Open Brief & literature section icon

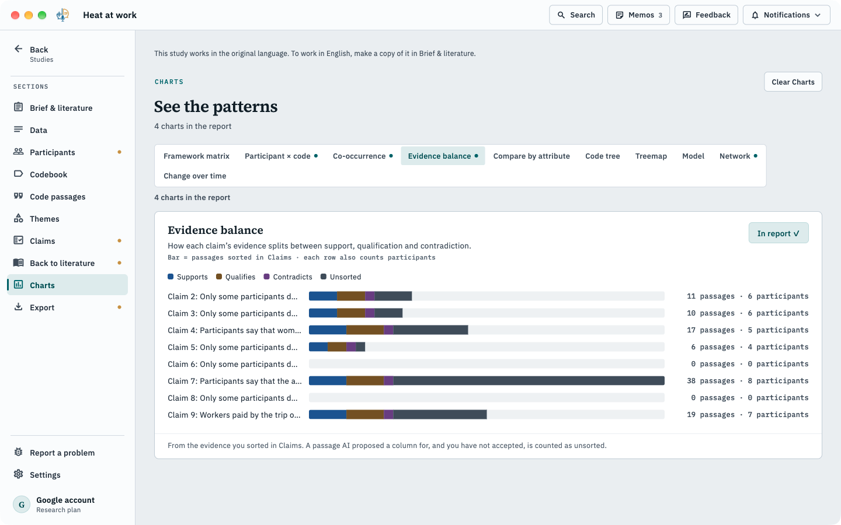[x=18, y=107]
